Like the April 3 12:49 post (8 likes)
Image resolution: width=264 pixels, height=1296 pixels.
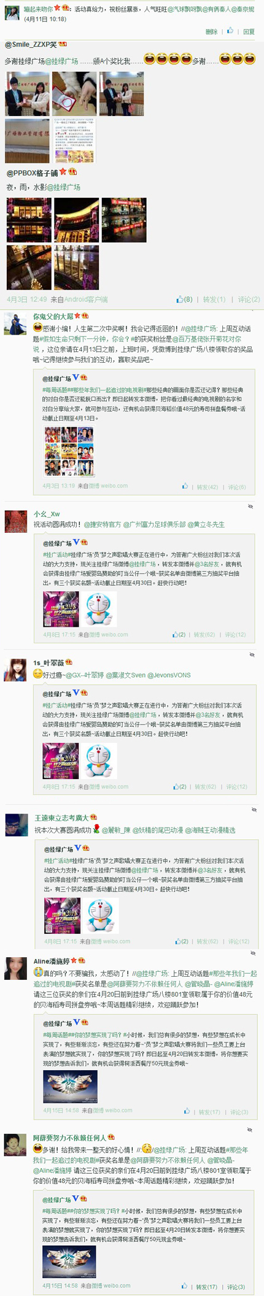(184, 300)
